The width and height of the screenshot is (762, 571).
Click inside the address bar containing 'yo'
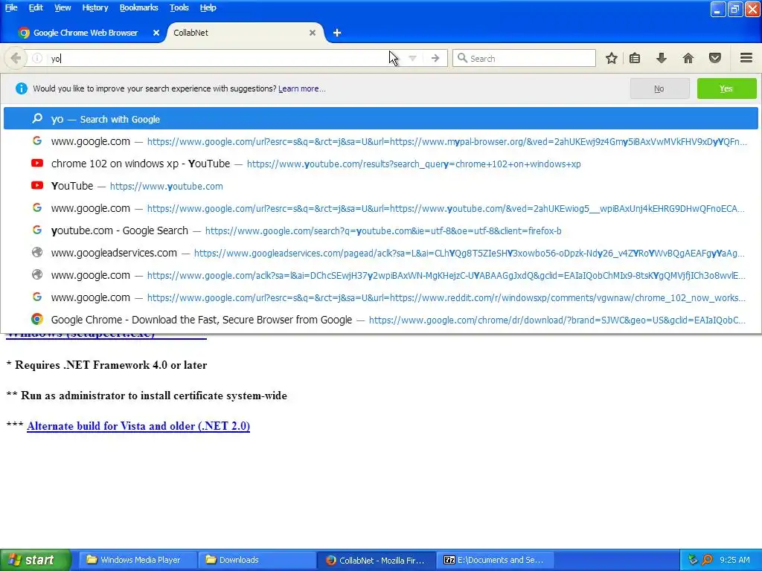(x=219, y=58)
